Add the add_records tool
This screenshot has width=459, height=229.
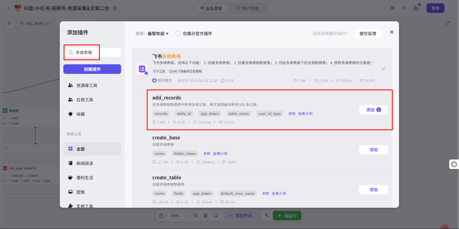[x=373, y=110]
